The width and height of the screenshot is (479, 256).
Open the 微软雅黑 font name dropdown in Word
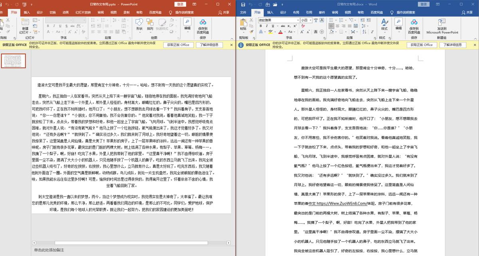tap(298, 20)
